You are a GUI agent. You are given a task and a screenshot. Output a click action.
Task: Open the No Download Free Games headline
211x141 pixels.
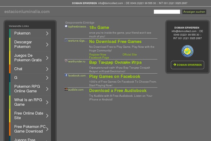pyautogui.click(x=115, y=42)
